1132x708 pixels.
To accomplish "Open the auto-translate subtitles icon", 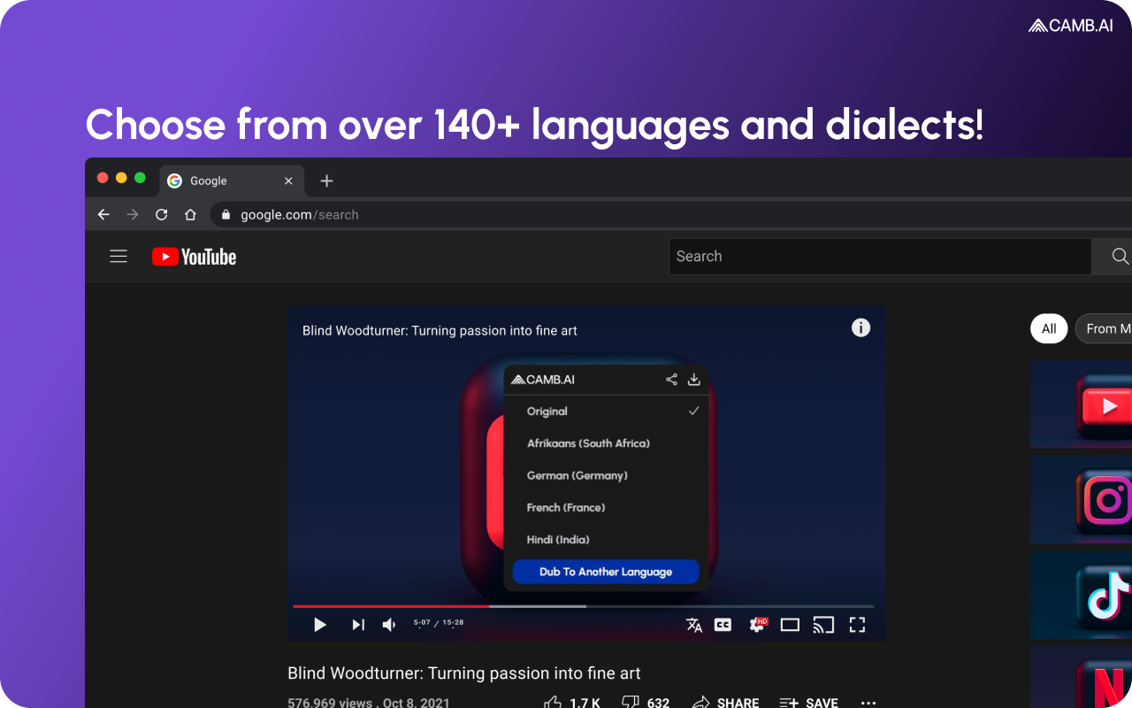I will point(694,625).
